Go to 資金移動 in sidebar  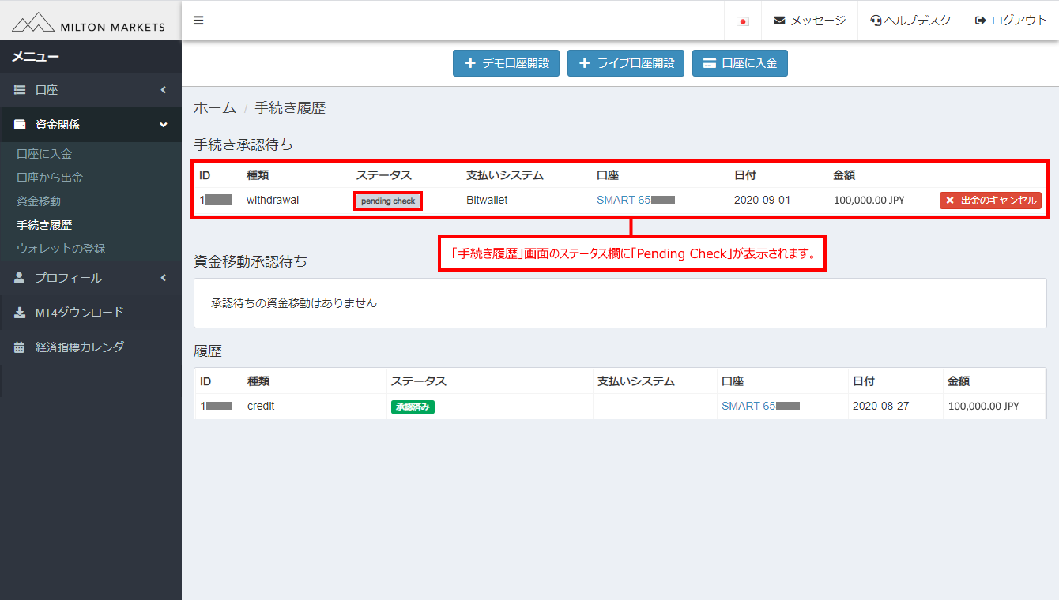pyautogui.click(x=39, y=201)
